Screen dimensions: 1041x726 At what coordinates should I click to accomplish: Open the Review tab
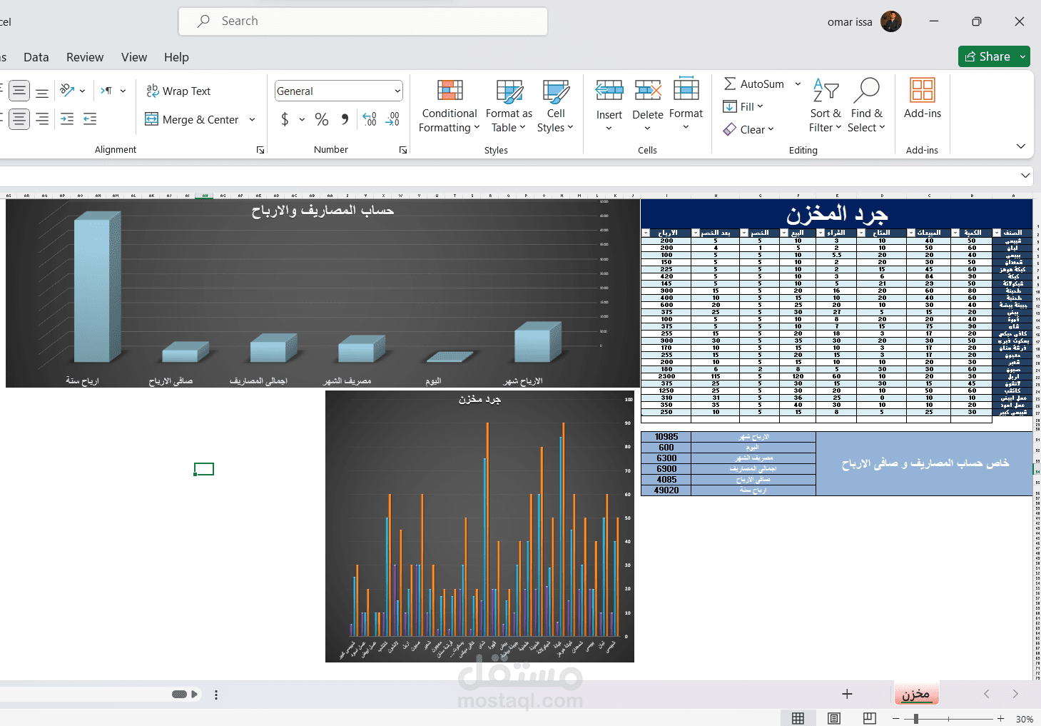85,57
